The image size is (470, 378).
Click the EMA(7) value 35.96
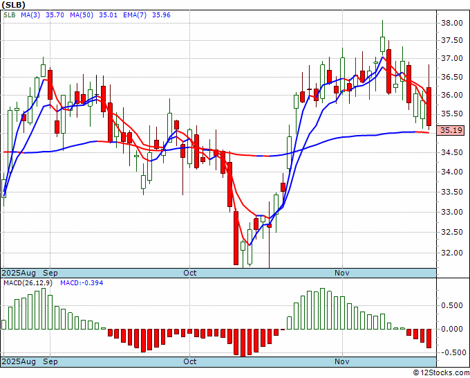pyautogui.click(x=161, y=15)
